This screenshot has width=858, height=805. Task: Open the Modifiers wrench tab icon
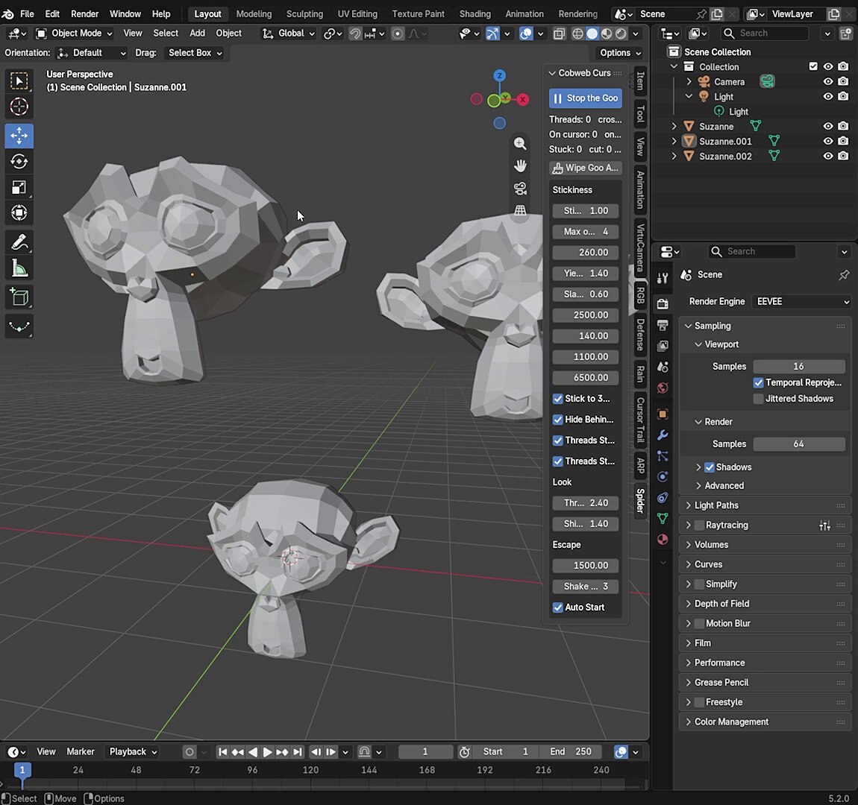tap(663, 435)
